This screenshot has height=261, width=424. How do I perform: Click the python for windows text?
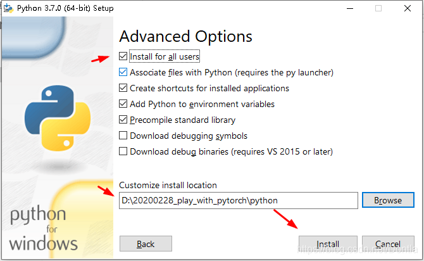pyautogui.click(x=44, y=229)
